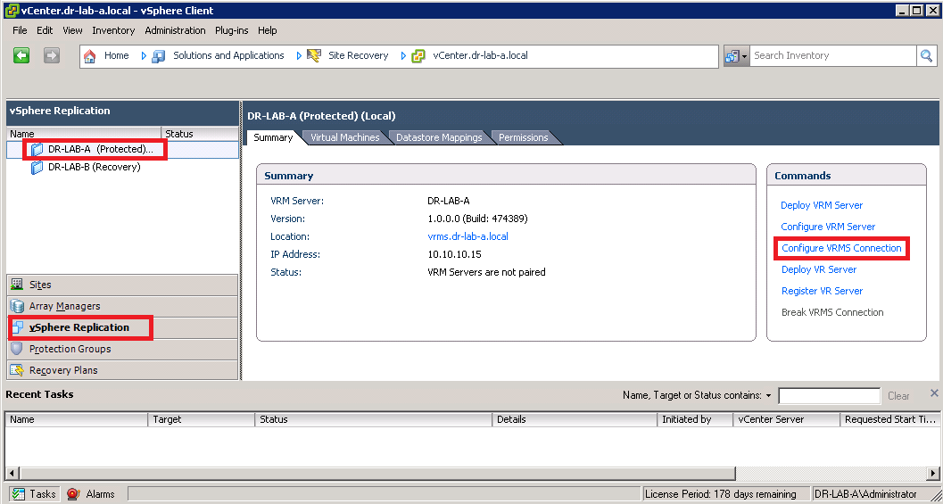The width and height of the screenshot is (943, 504).
Task: Switch to the Virtual Machines tab
Action: point(344,137)
